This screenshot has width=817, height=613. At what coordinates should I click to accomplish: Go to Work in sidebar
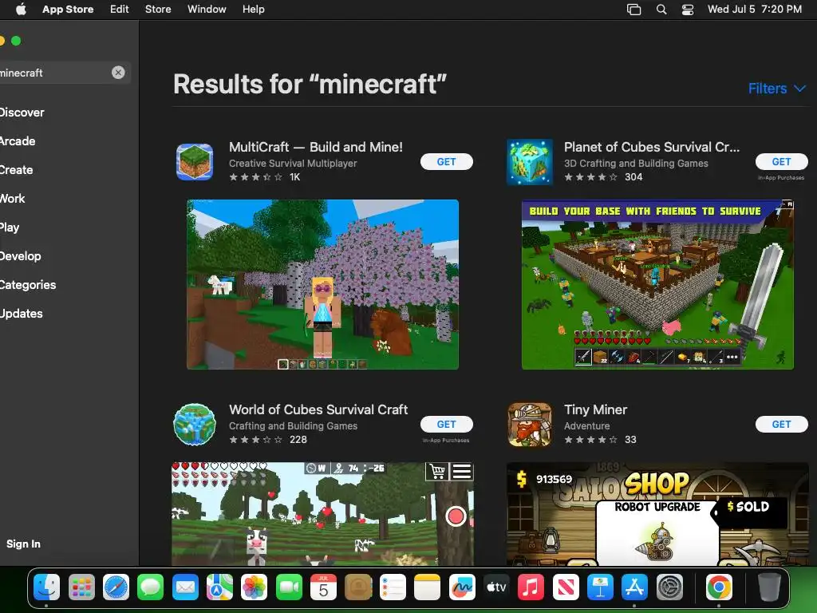coord(13,198)
